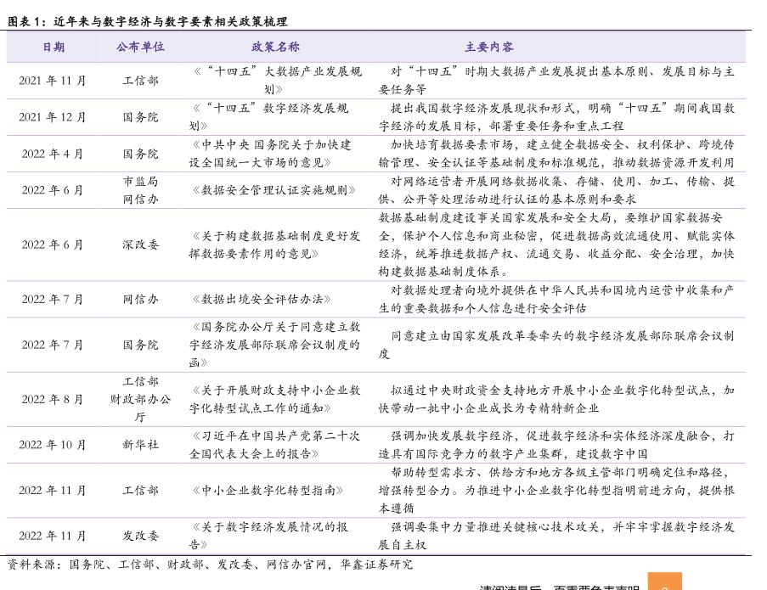767x590 pixels.
Task: Select the 深改委 issuer cell
Action: (140, 244)
